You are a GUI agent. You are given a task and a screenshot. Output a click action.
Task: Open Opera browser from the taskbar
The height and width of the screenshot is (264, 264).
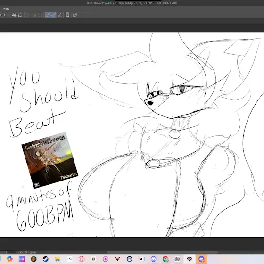[x=82, y=259]
